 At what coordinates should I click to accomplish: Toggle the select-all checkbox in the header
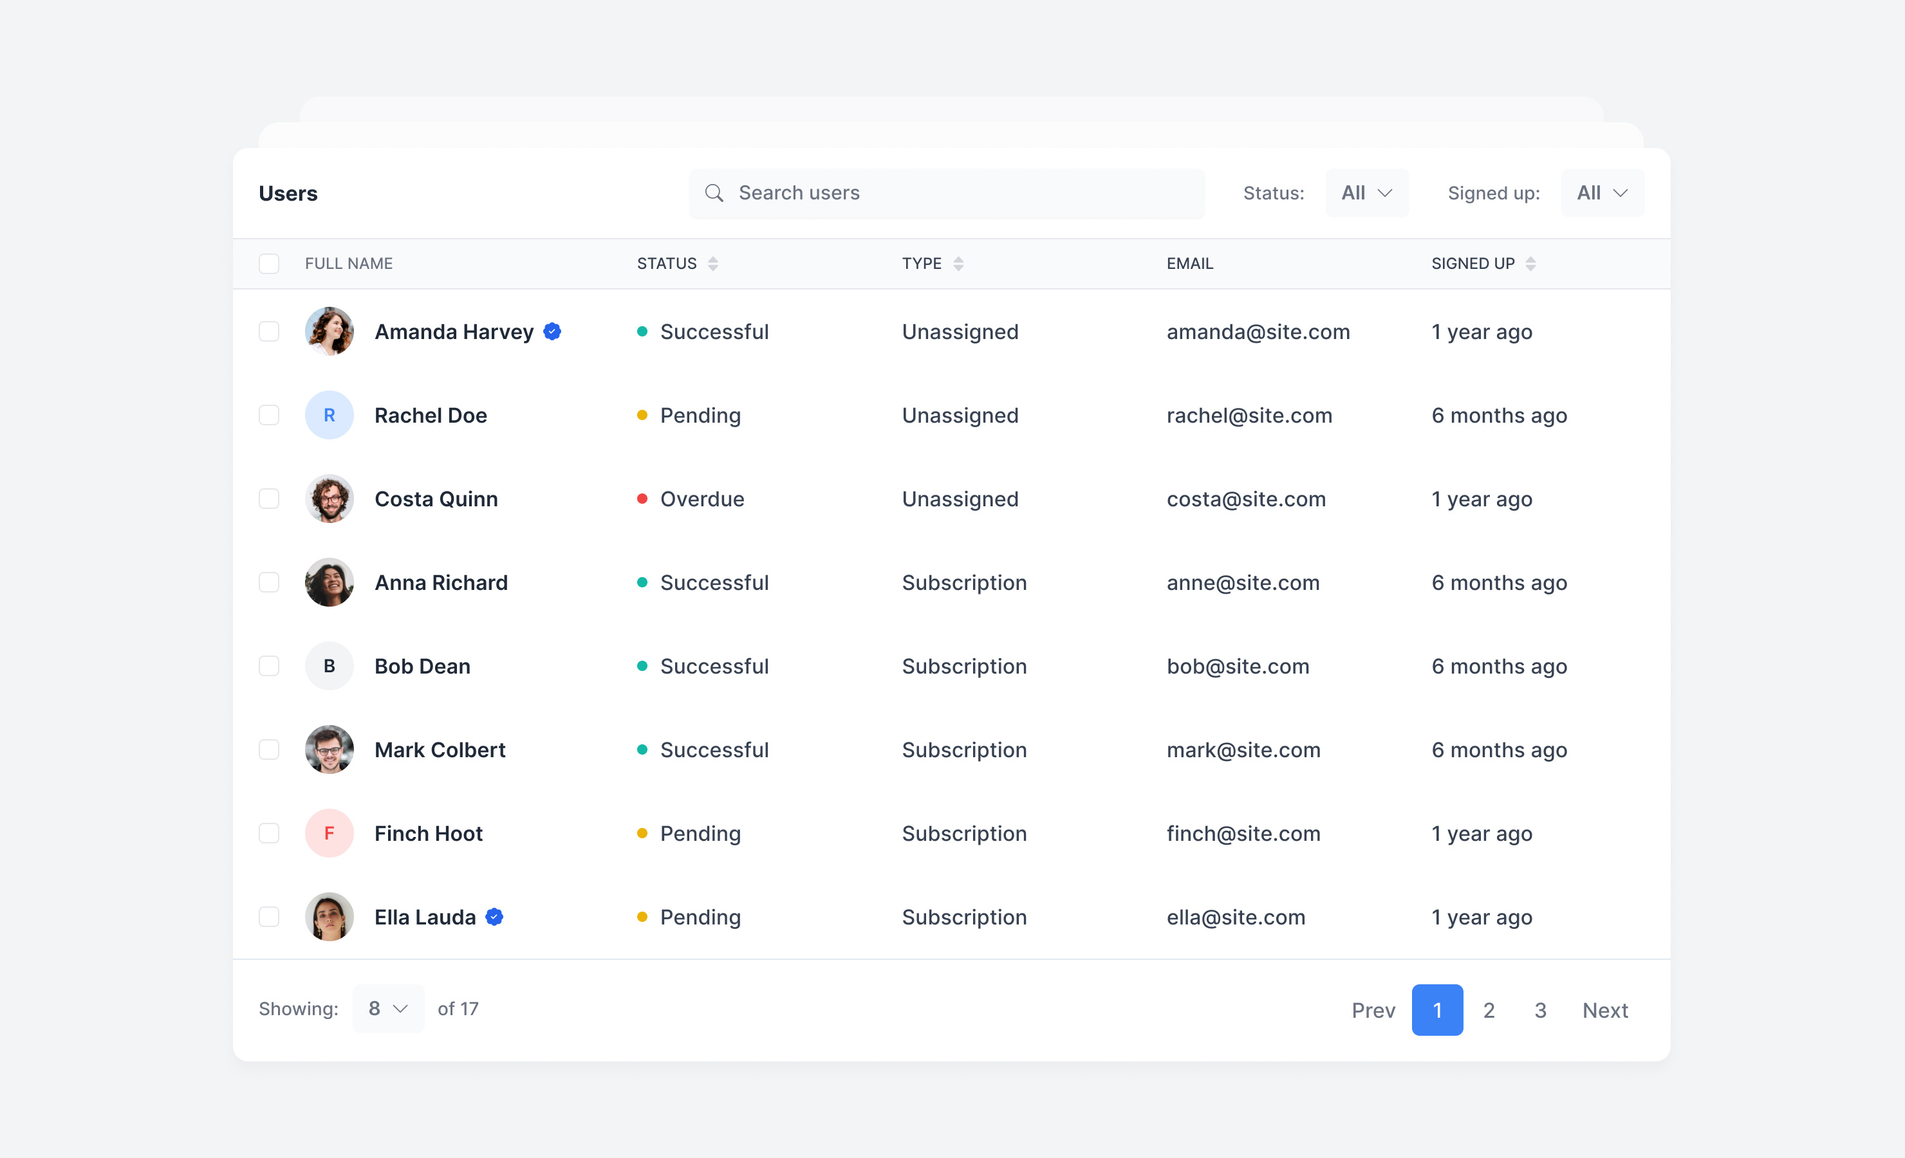pyautogui.click(x=269, y=264)
